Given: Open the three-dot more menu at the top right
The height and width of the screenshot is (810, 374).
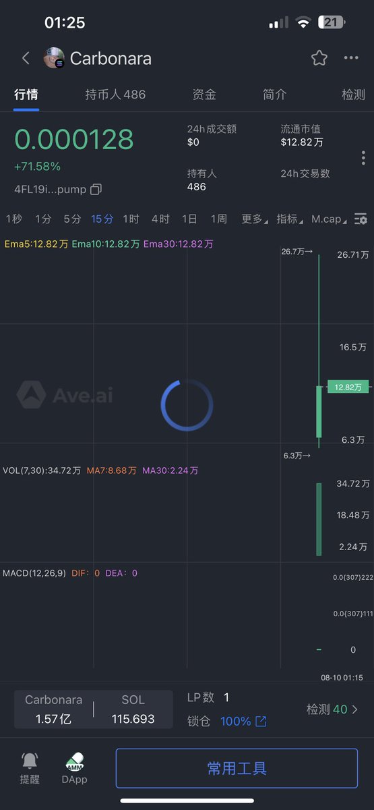Looking at the screenshot, I should pos(351,58).
